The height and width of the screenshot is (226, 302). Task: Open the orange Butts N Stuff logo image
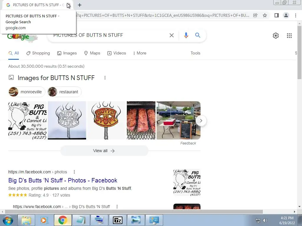(106, 120)
